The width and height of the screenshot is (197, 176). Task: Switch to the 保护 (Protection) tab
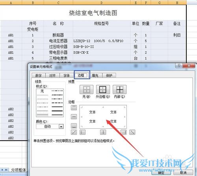[109, 76]
